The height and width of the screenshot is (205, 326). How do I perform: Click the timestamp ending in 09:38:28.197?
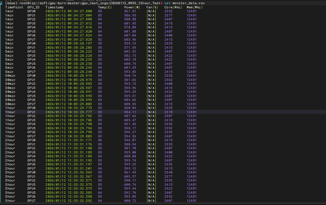69,44
